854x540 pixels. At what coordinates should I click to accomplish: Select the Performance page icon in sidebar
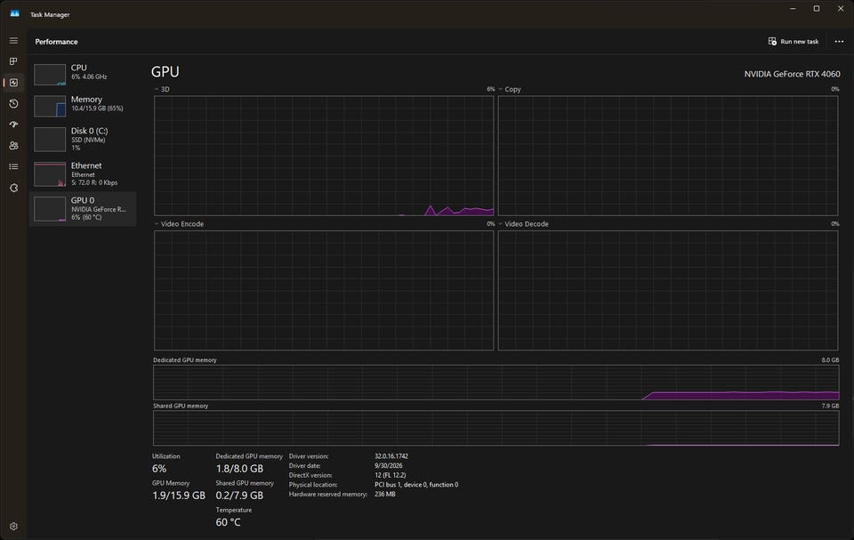[13, 83]
